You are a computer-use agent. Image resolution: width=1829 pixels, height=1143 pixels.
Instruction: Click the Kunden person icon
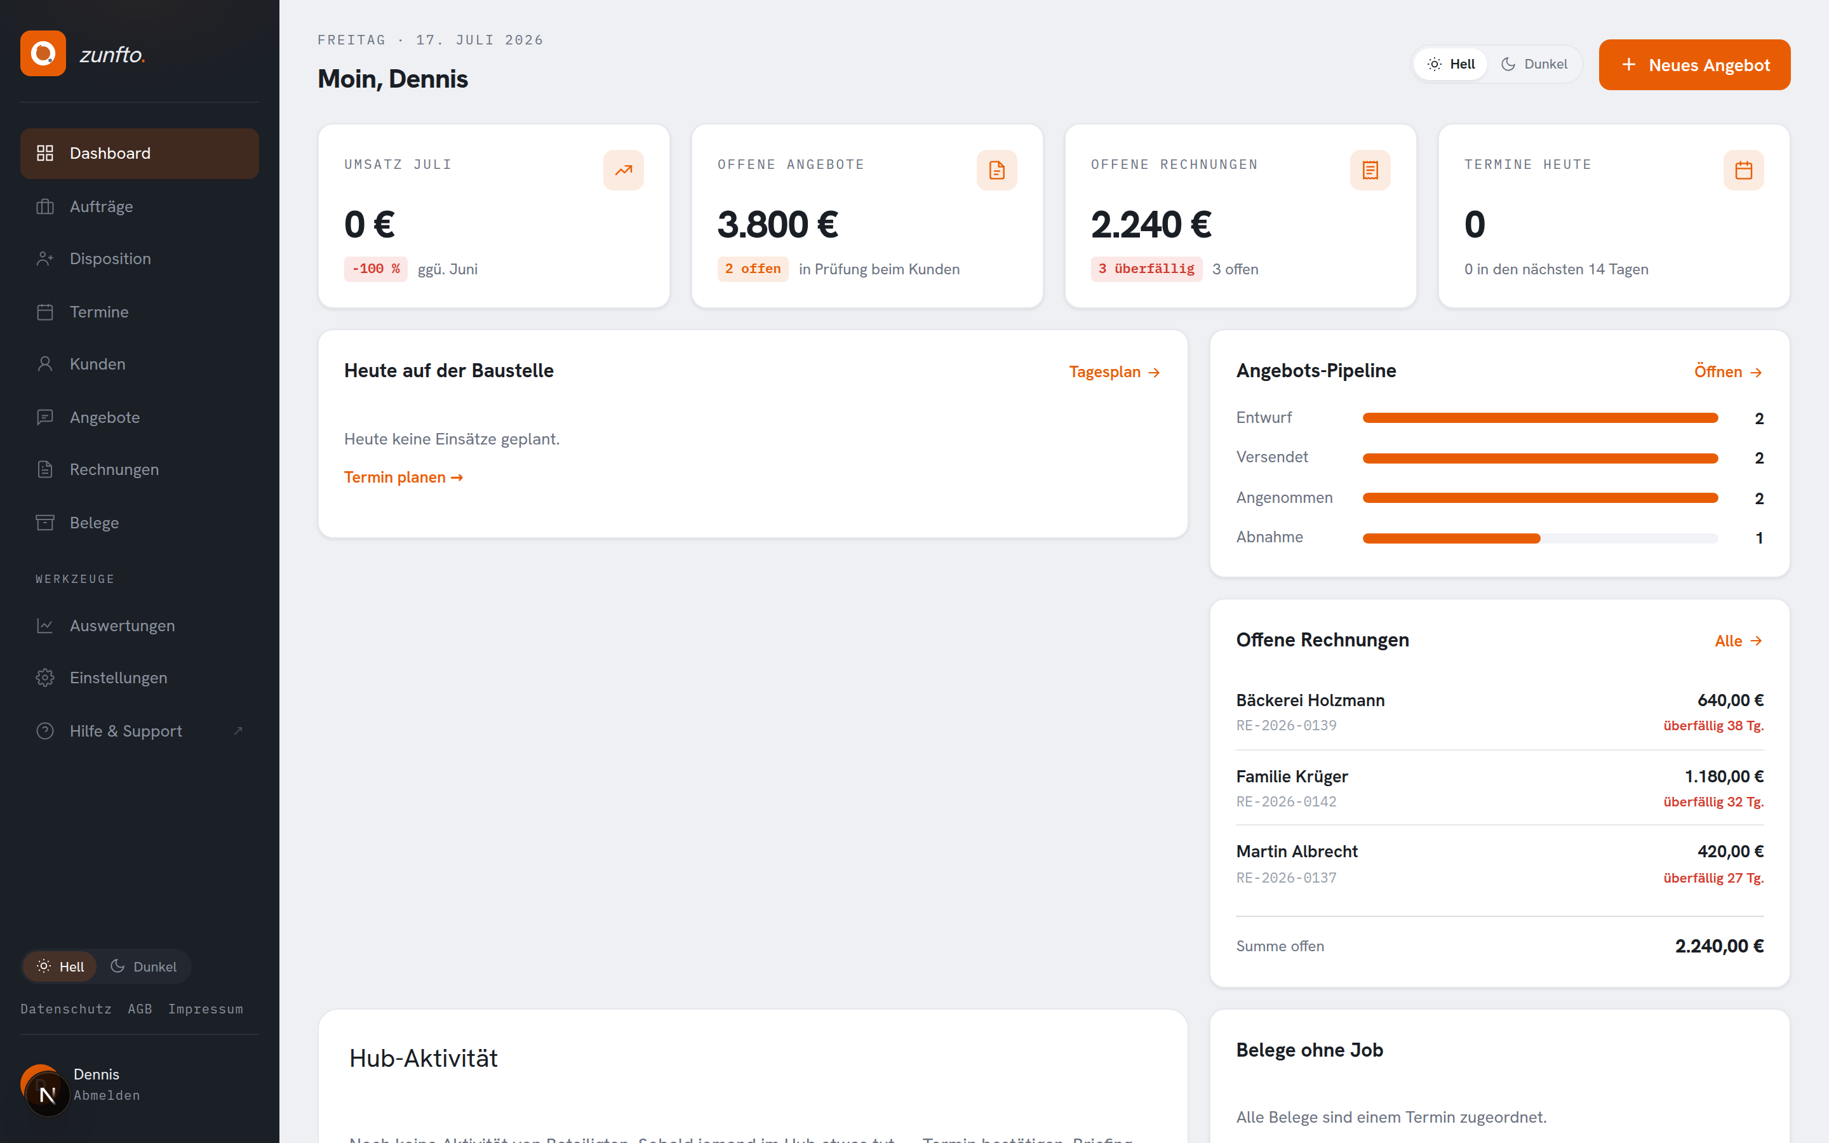(x=45, y=364)
